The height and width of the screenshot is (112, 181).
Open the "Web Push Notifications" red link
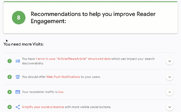coord(63,77)
